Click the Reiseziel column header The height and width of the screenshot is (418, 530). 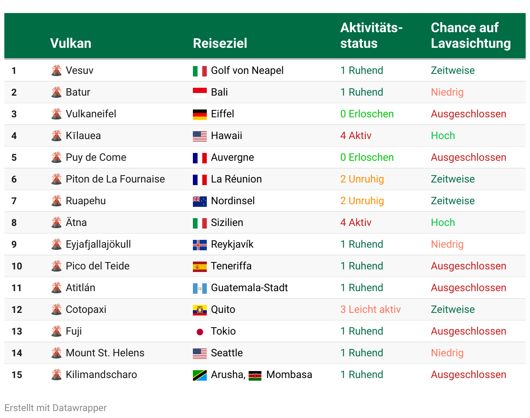[x=220, y=43]
